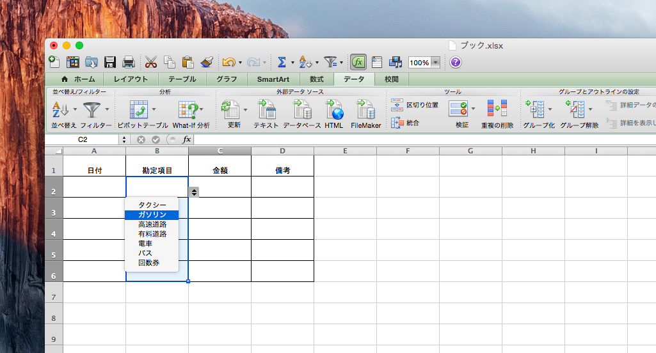Copy with the duplicate pages icon
Image resolution: width=656 pixels, height=353 pixels.
click(170, 62)
